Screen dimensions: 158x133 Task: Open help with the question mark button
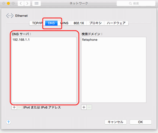[8, 122]
